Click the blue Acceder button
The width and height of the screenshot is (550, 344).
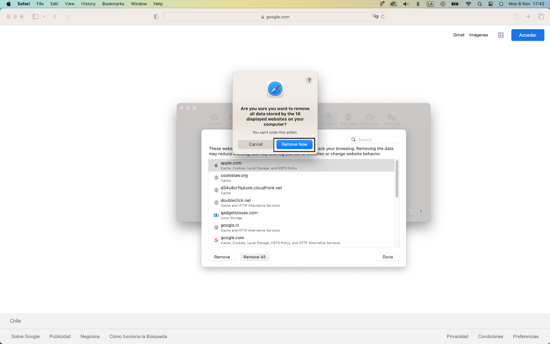tap(528, 35)
